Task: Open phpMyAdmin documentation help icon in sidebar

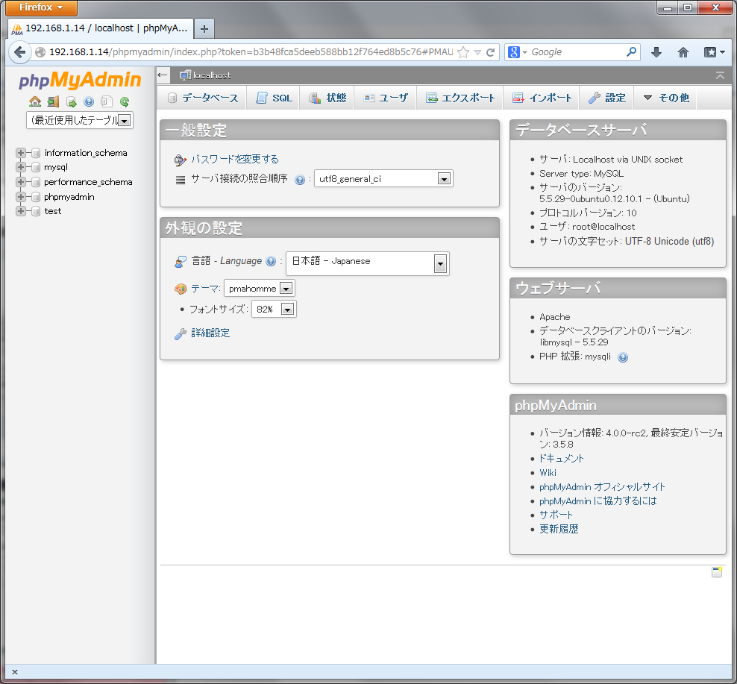Action: (89, 101)
